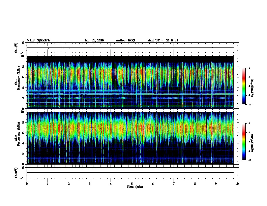Click the ch.2 color bar PSD unit label
The width and height of the screenshot is (267, 206).
(x=253, y=143)
